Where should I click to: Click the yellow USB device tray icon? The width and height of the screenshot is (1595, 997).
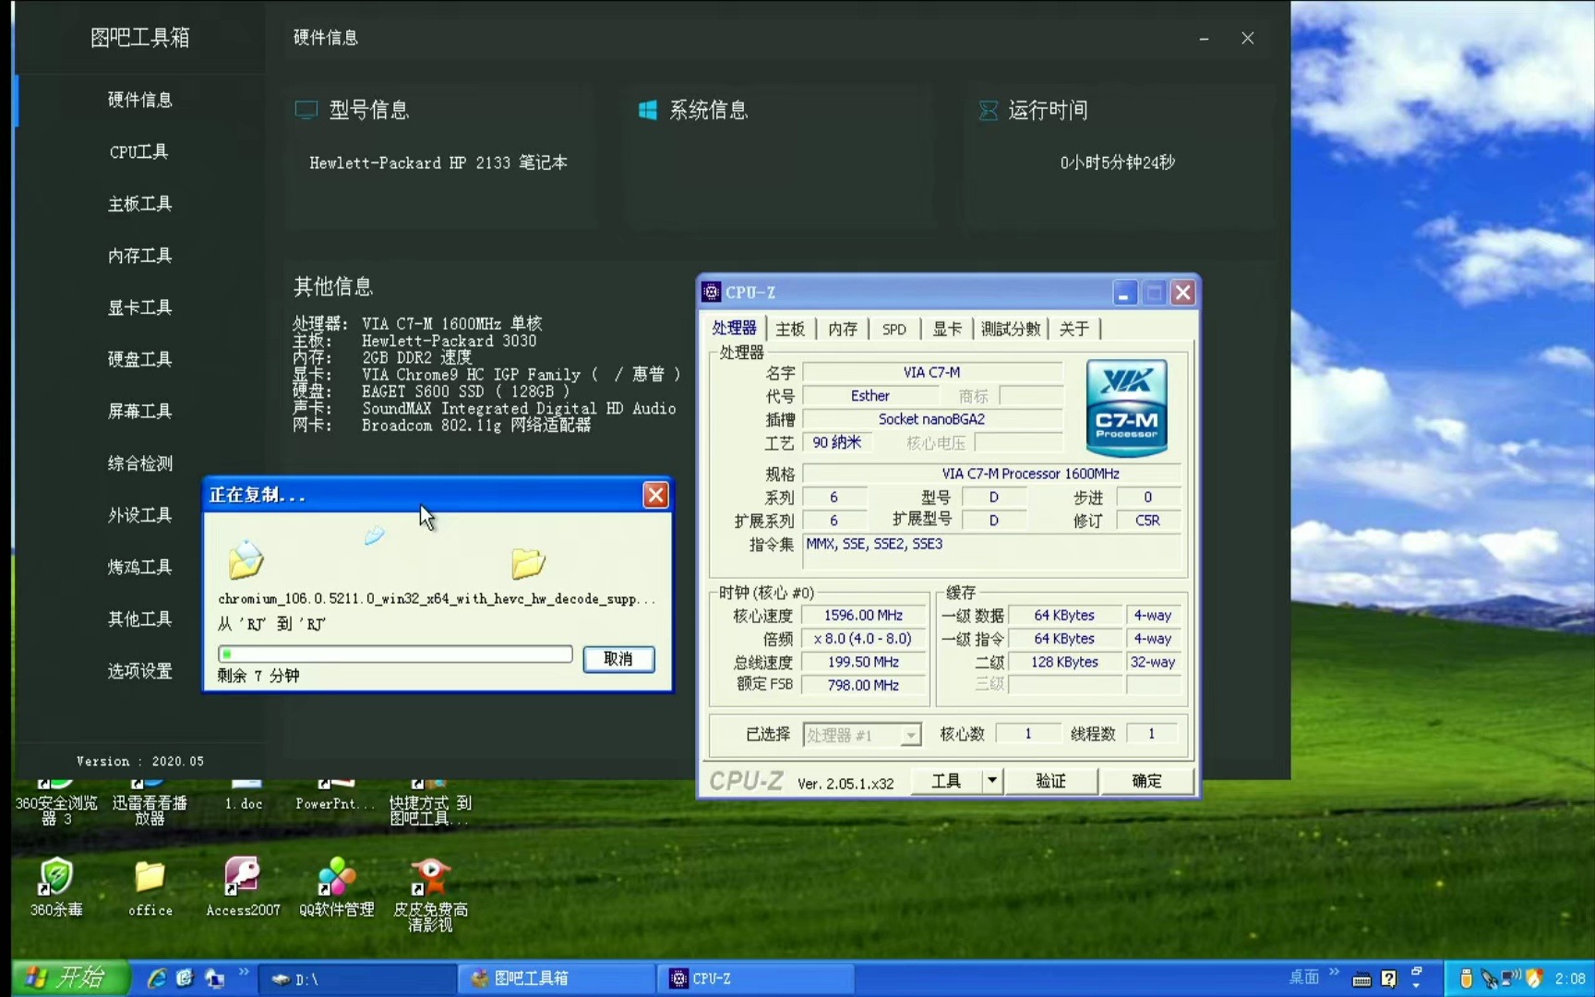pos(1466,979)
